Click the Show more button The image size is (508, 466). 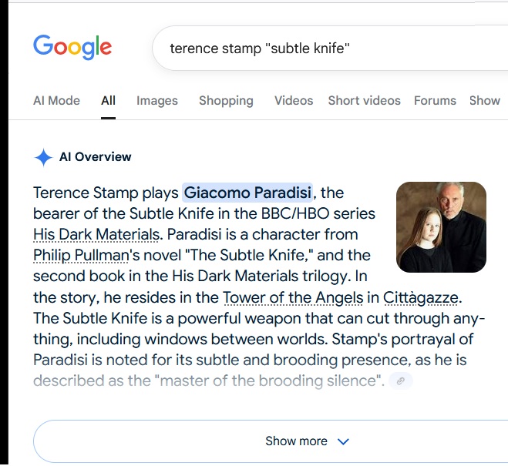296,441
